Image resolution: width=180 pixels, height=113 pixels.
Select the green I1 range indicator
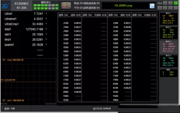(x=35, y=8)
